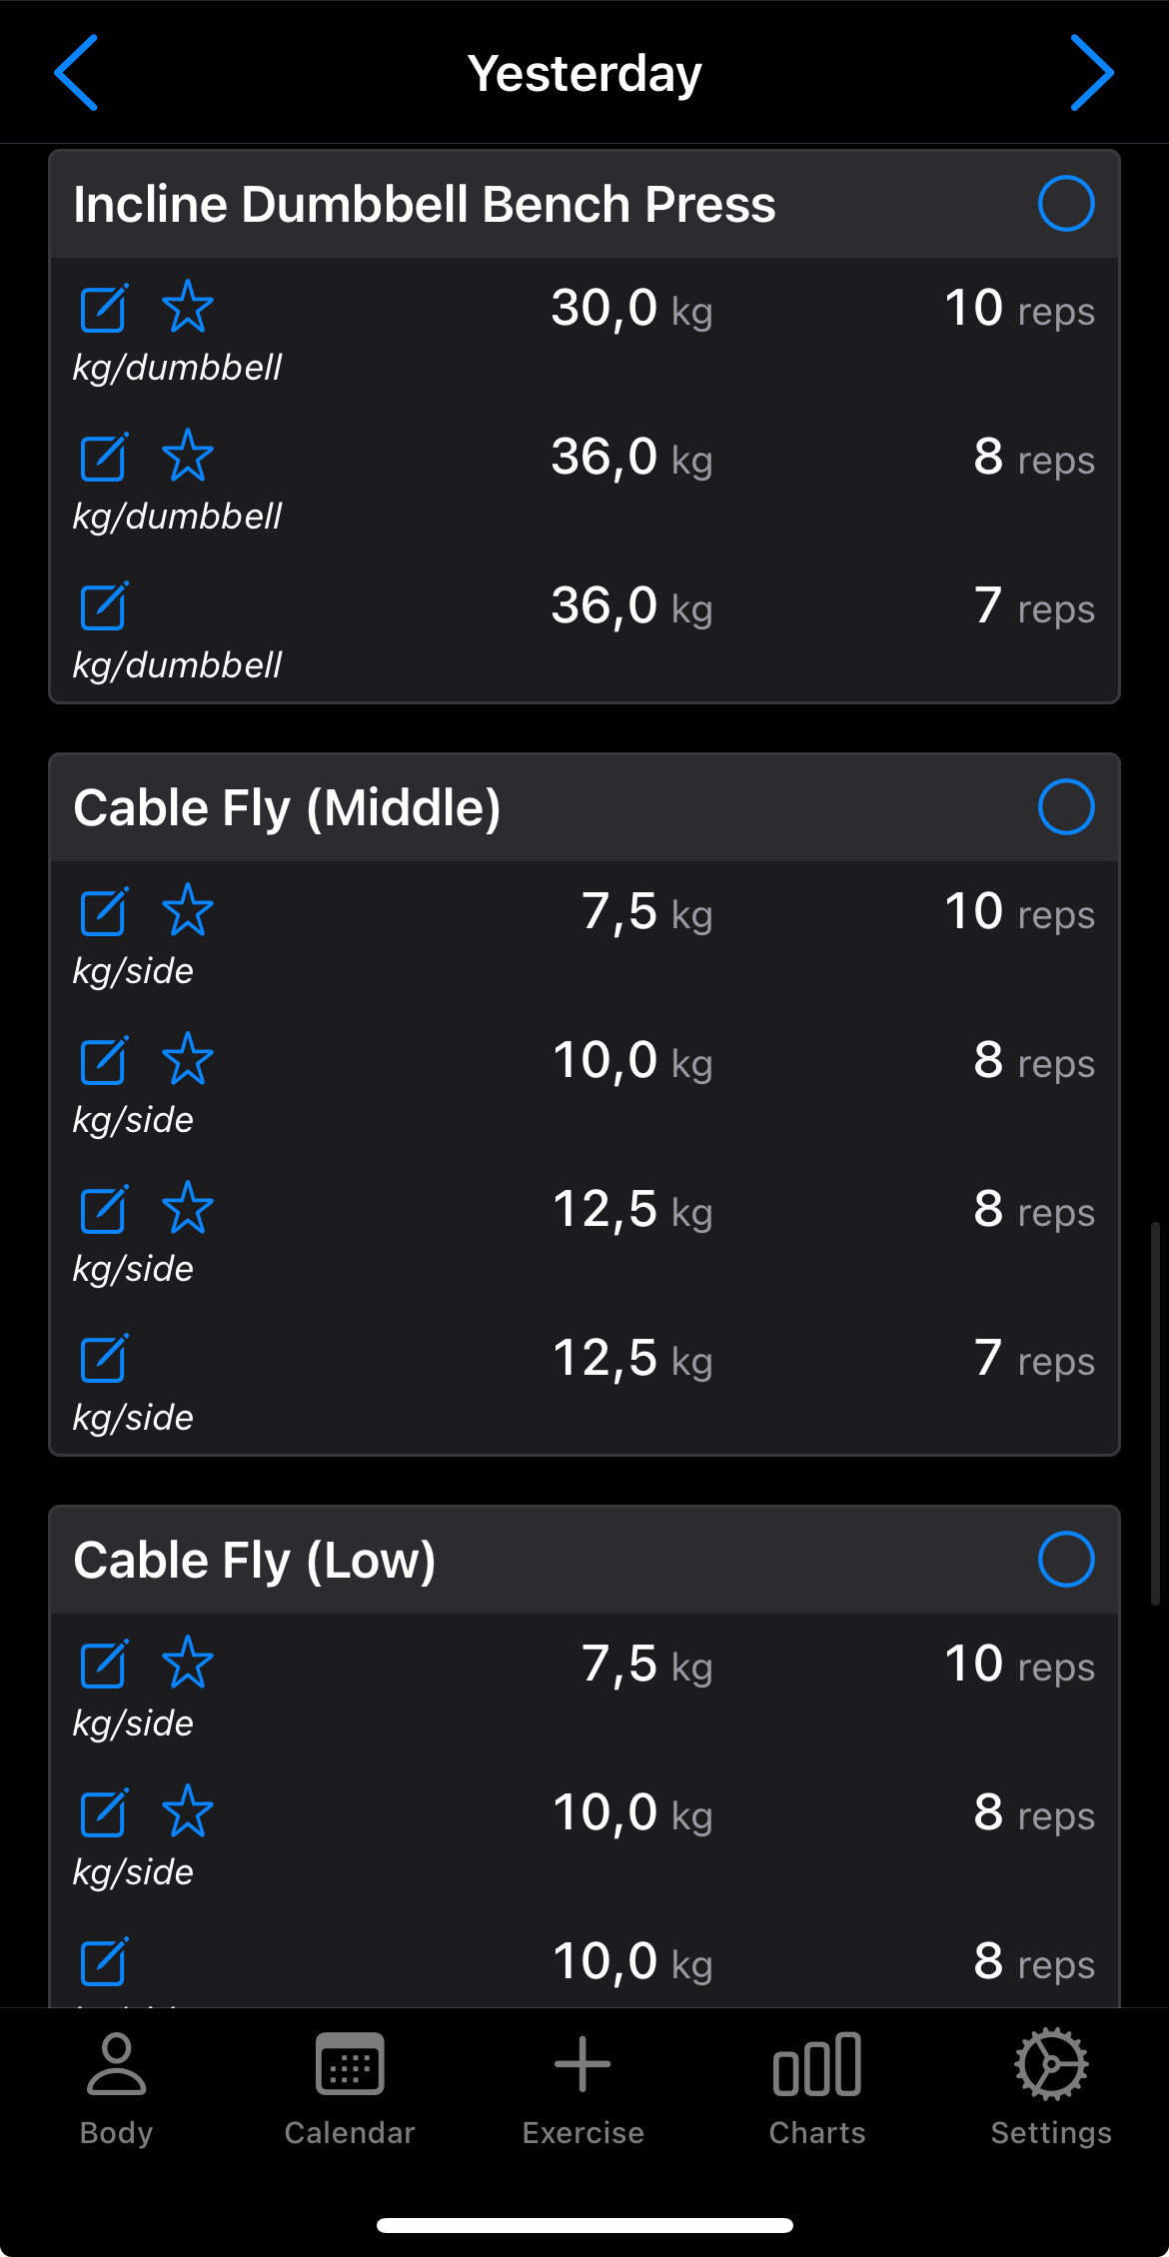This screenshot has width=1169, height=2257.
Task: Edit the Cable Fly (Middle) 10,0 kg set
Action: coord(104,1060)
